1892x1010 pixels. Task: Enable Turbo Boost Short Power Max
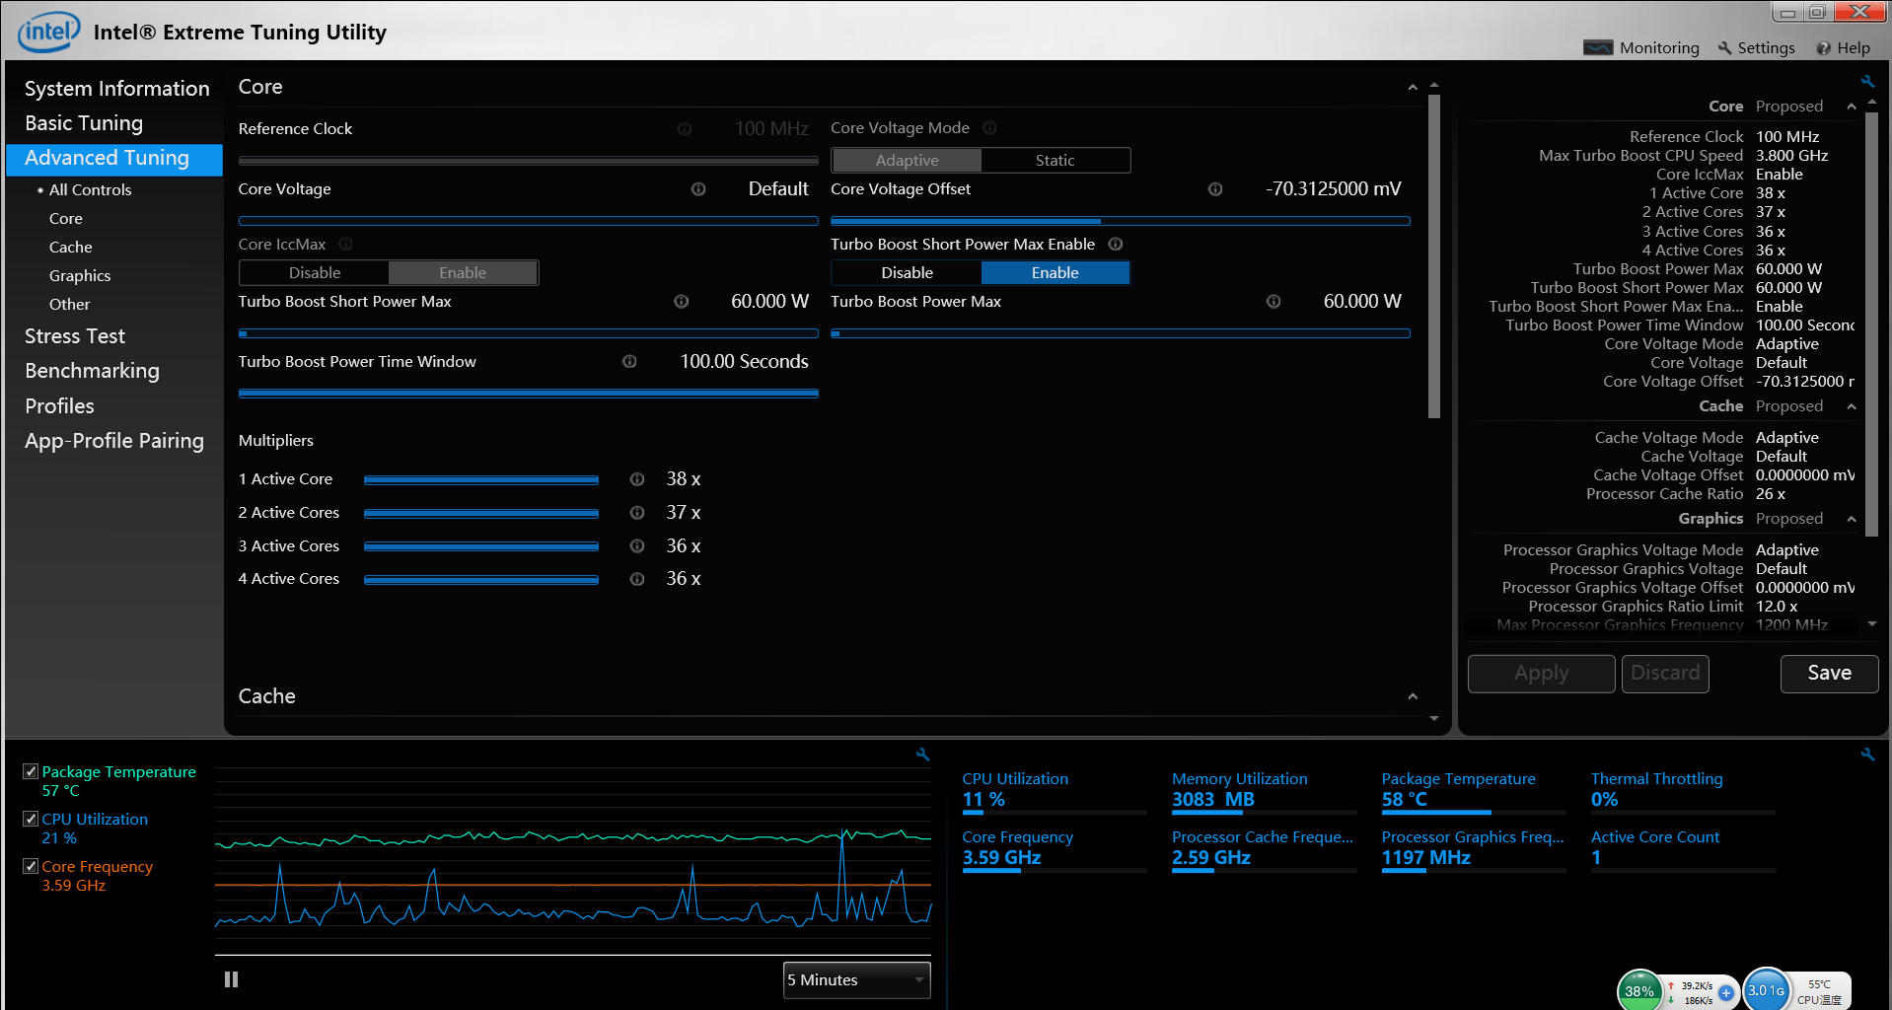point(1055,272)
